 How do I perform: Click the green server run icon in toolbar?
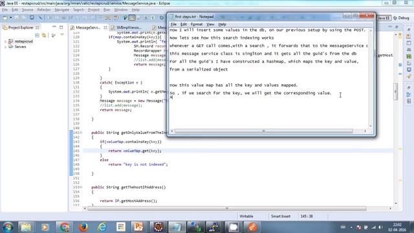pos(125,17)
